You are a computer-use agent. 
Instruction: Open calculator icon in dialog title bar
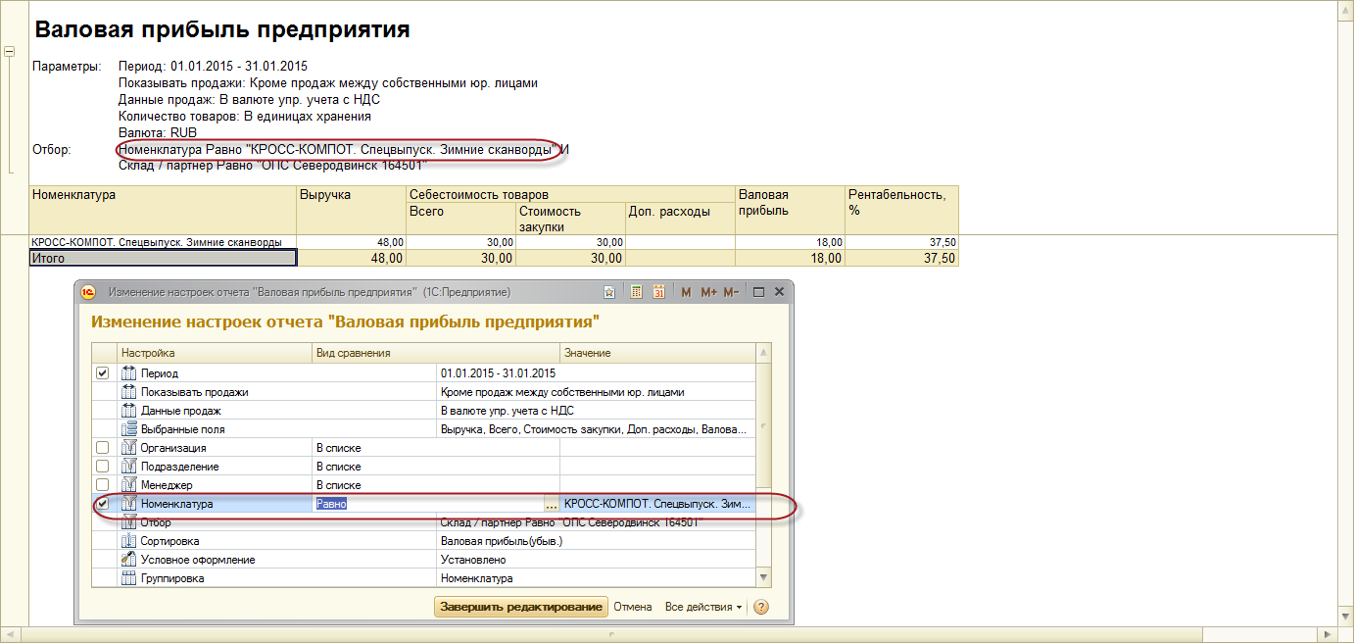pos(636,292)
